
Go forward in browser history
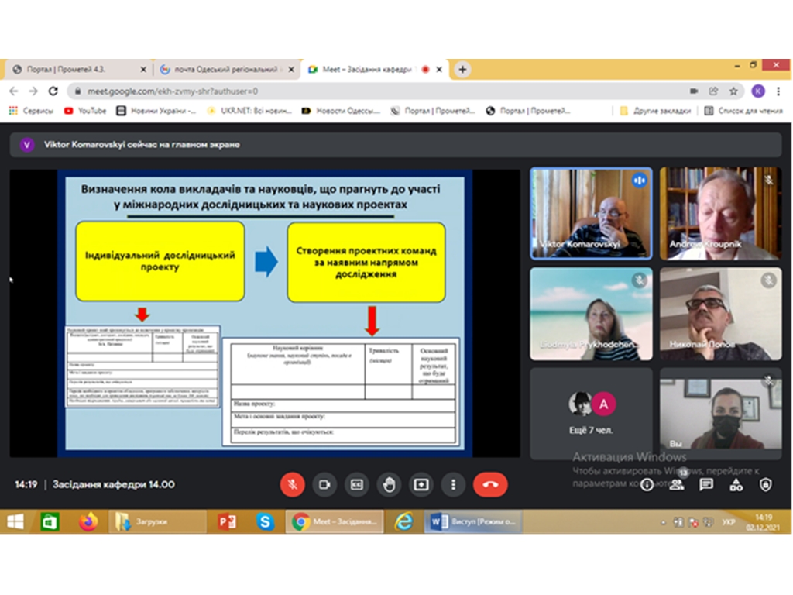click(x=33, y=91)
